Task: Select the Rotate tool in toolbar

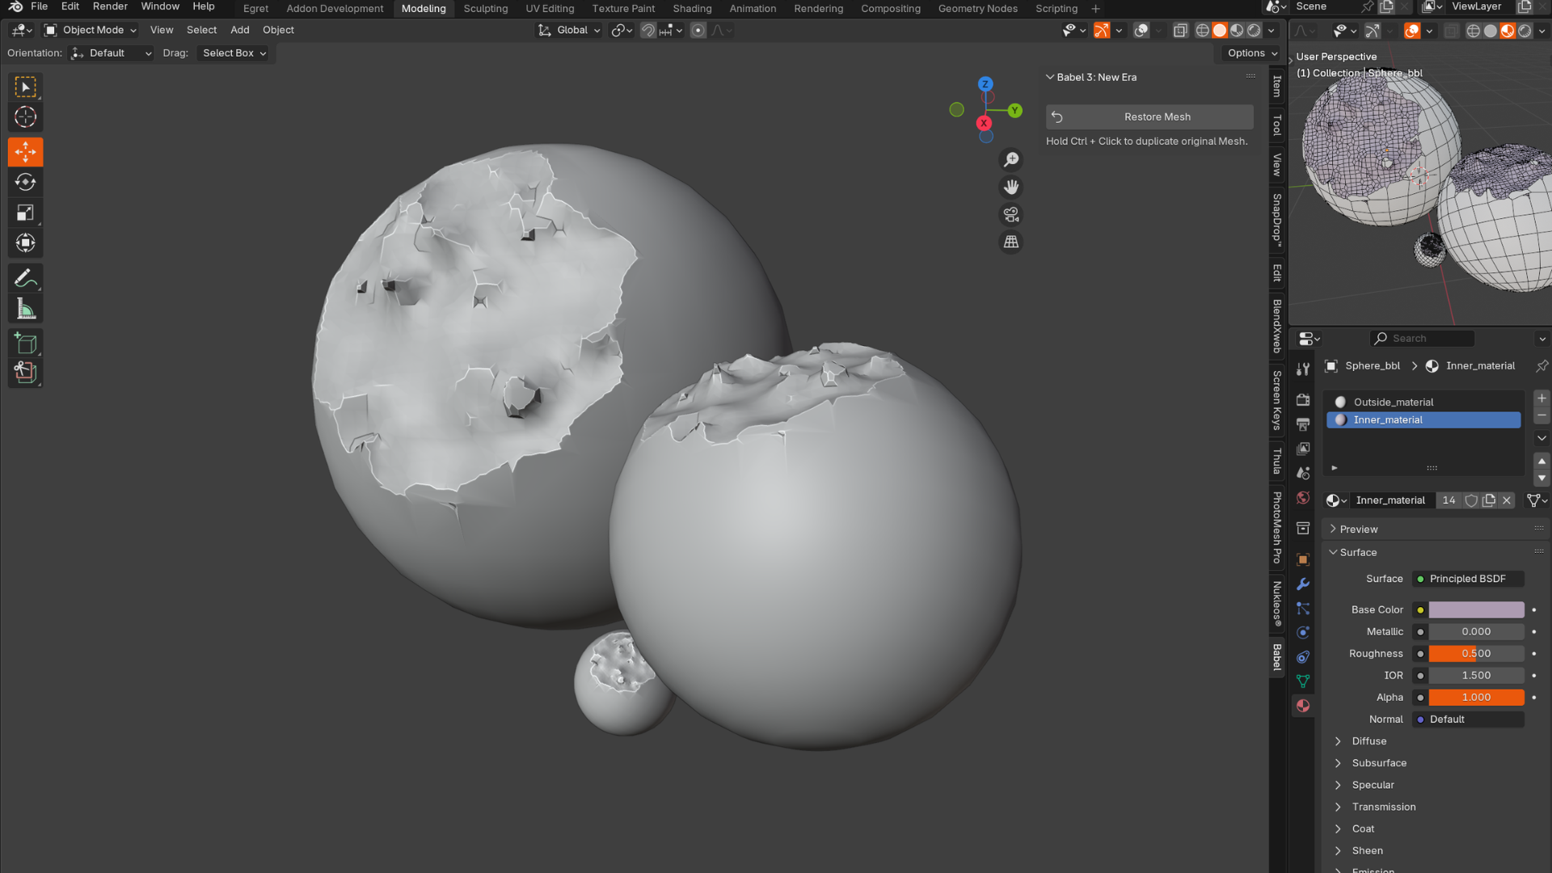Action: tap(25, 182)
